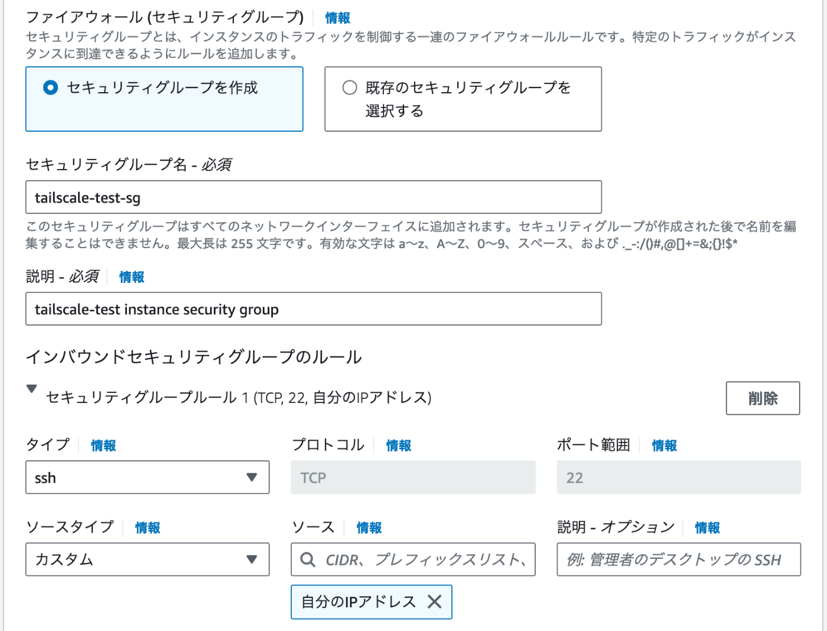Screen dimensions: 827x631
Task: Open the タイプ ssh dropdown arrow
Action: (x=252, y=477)
